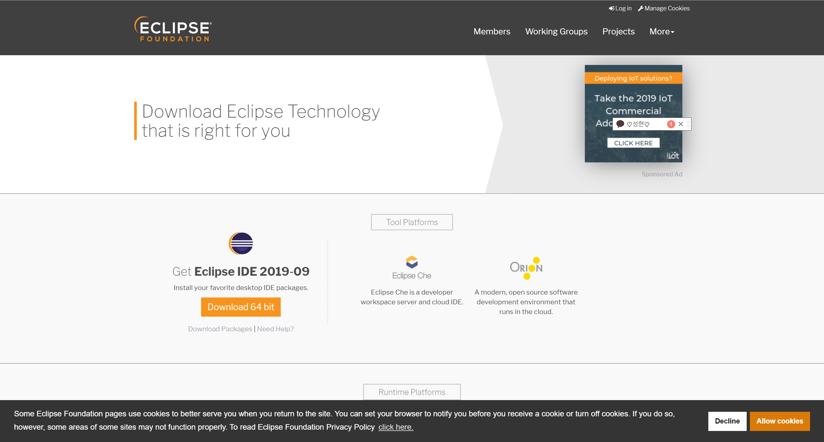Image resolution: width=824 pixels, height=442 pixels.
Task: Open the Eclipse Che logo
Action: [412, 268]
